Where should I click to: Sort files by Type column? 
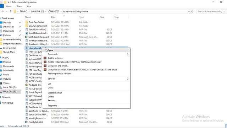click(82, 17)
